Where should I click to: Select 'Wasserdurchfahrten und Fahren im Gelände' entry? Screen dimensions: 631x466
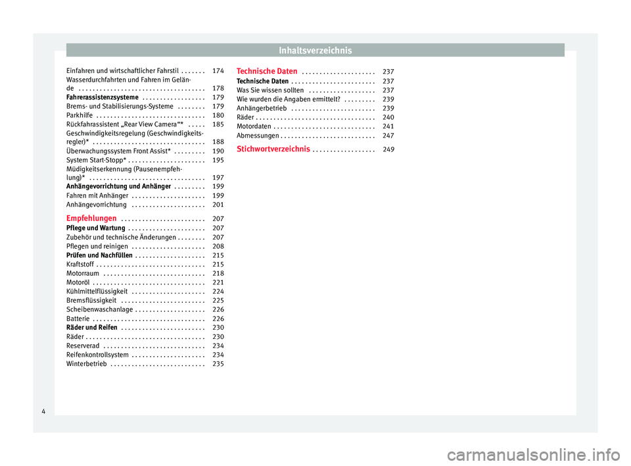click(145, 84)
